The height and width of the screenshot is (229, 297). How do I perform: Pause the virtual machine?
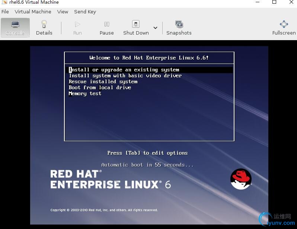click(107, 28)
